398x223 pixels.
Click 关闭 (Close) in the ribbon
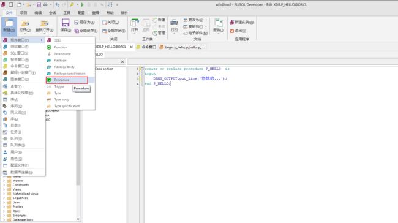(x=111, y=22)
